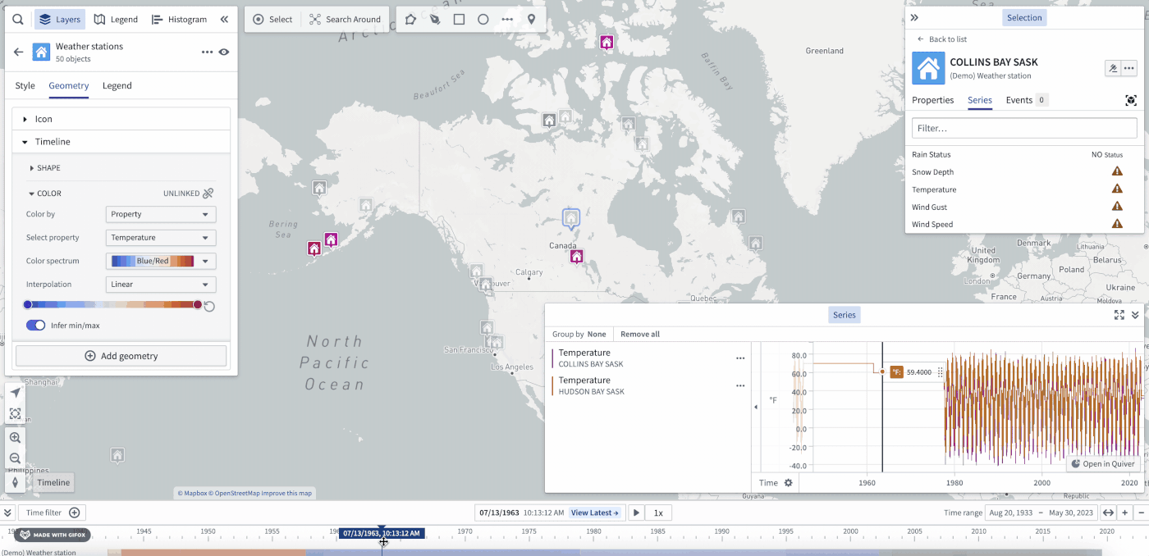Go back from Weather stations layer

coord(18,52)
